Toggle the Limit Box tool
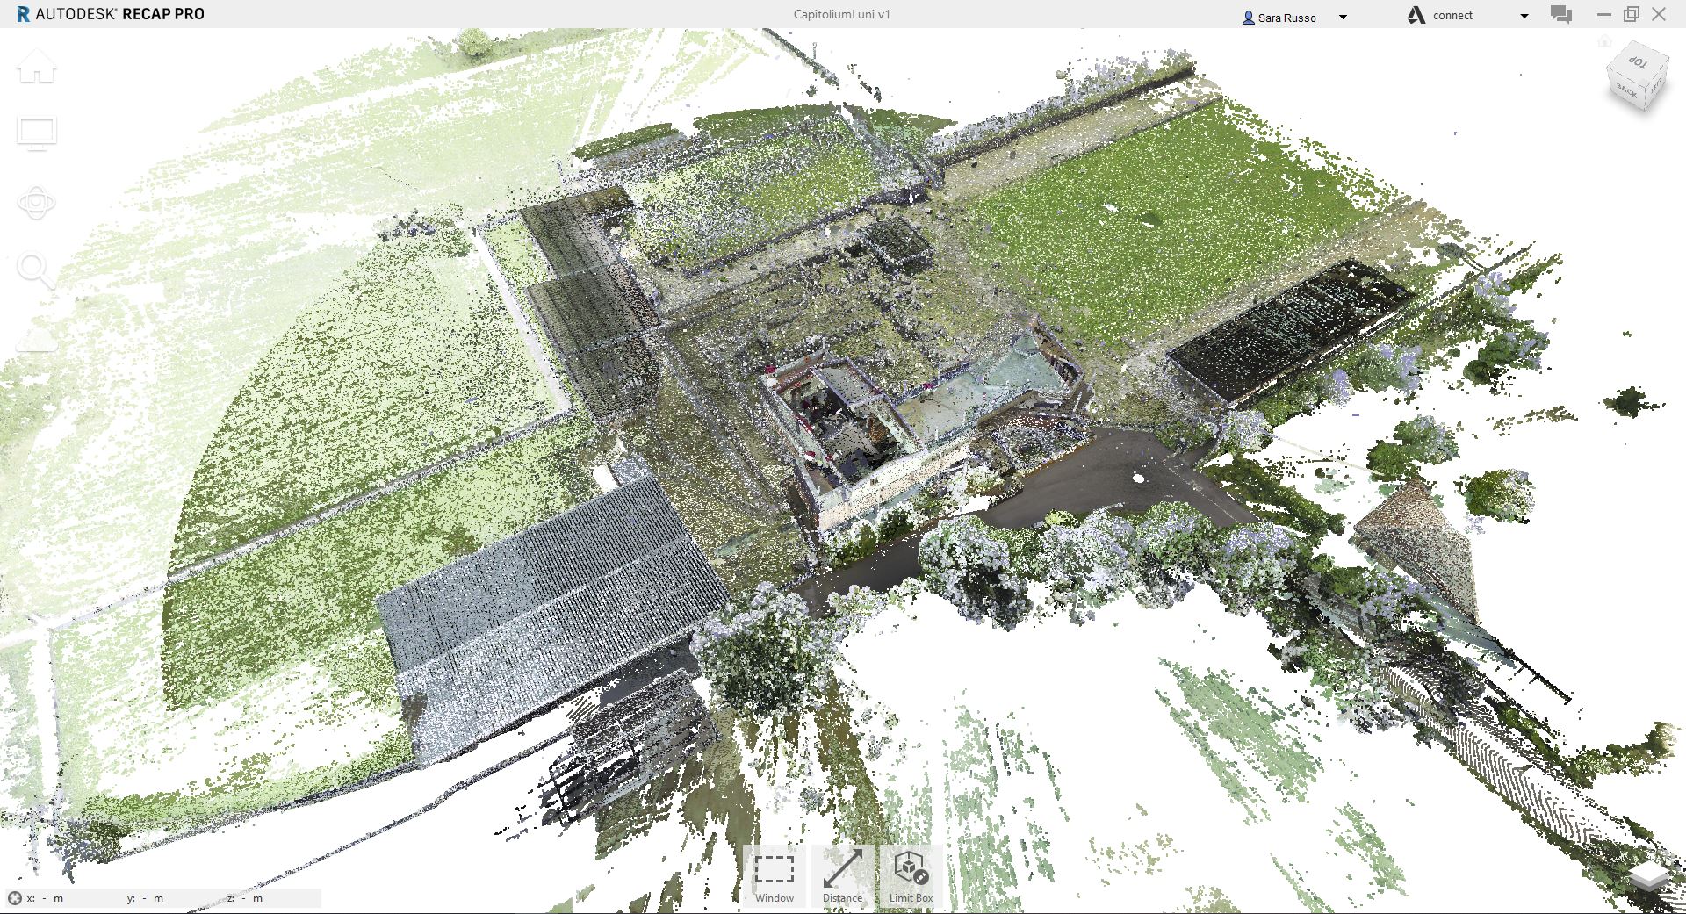The width and height of the screenshot is (1686, 914). (x=911, y=875)
